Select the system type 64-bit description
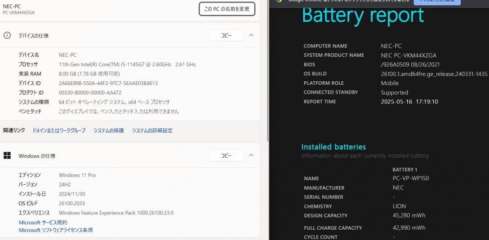 coord(114,102)
